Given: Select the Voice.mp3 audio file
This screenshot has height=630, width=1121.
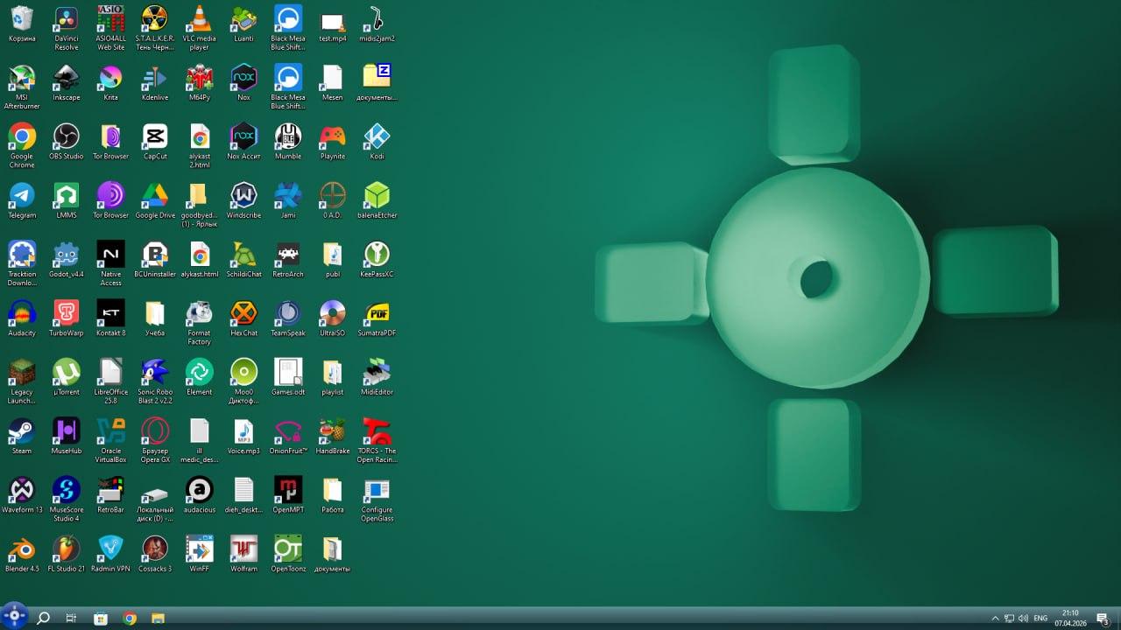Looking at the screenshot, I should click(x=243, y=435).
